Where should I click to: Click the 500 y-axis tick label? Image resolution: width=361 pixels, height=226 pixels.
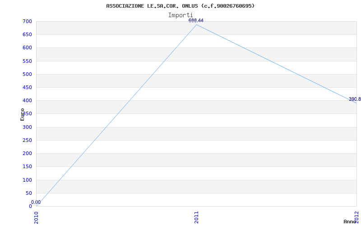[27, 74]
